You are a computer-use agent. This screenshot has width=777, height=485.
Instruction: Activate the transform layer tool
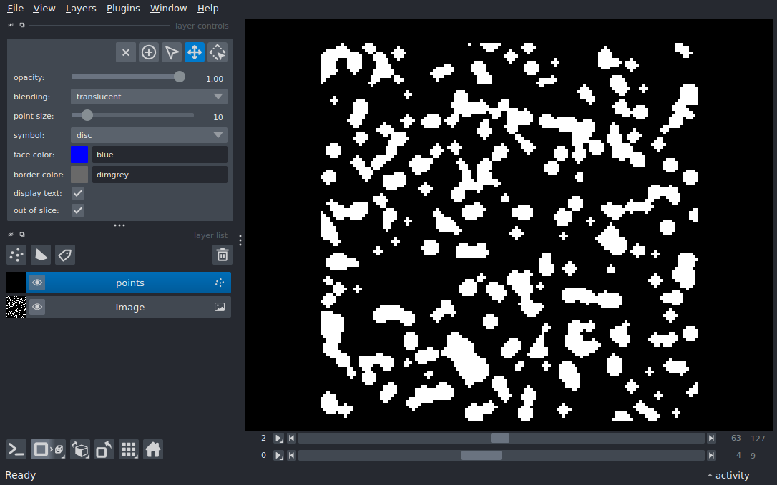tap(217, 52)
